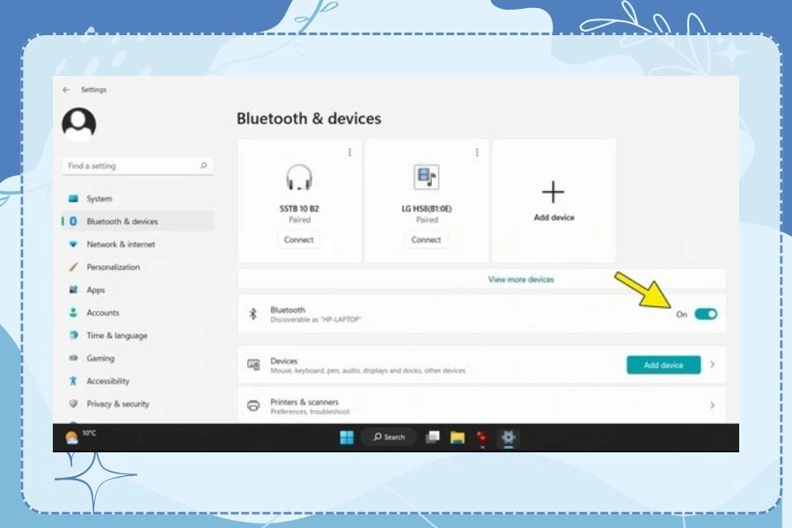This screenshot has width=792, height=528.
Task: Click the Printers & scanners row title
Action: pyautogui.click(x=304, y=401)
